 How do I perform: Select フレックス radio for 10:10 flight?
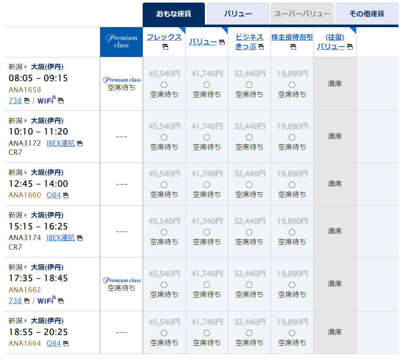tap(164, 138)
